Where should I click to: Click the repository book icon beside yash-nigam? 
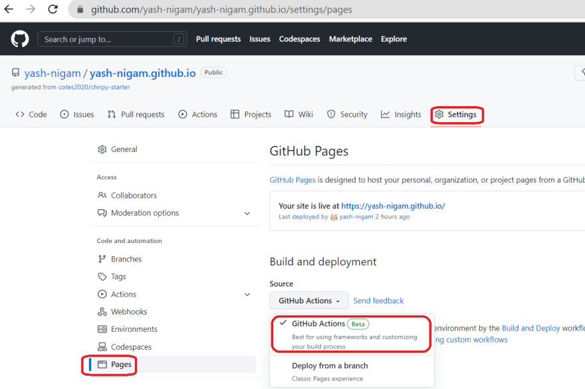pyautogui.click(x=15, y=72)
